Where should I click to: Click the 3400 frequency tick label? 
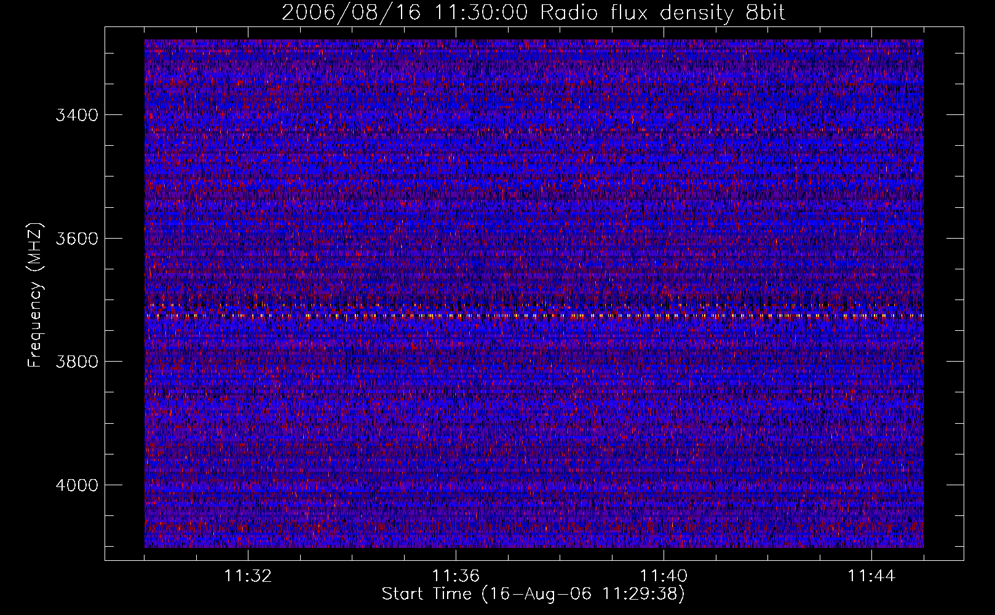click(x=77, y=115)
